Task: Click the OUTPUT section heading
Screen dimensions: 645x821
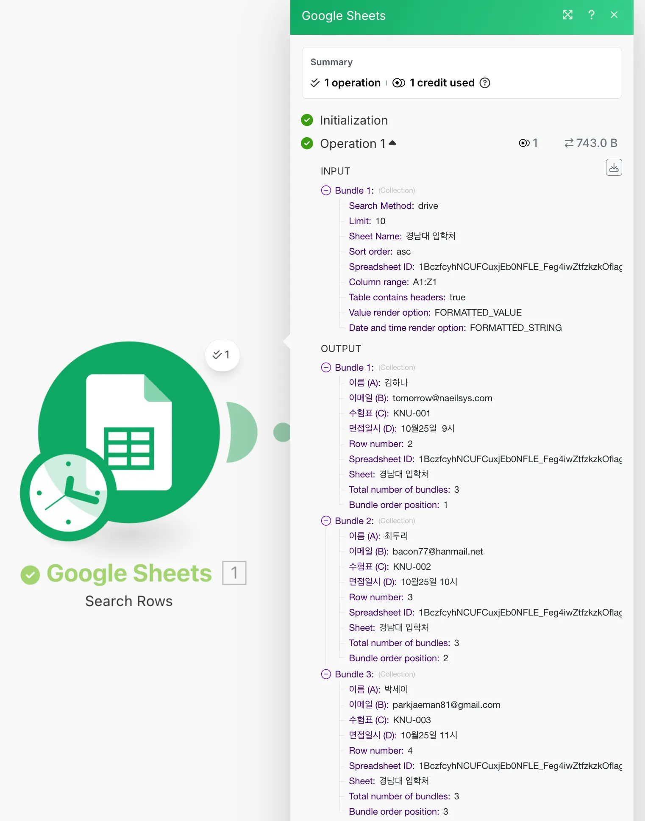Action: [341, 349]
